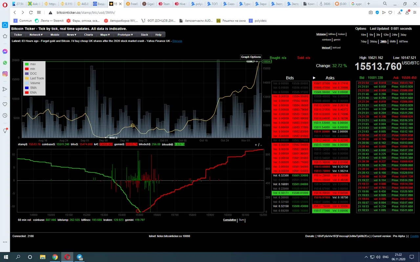Expand the Network dropdown menu
Image resolution: width=420 pixels, height=262 pixels.
coord(36,35)
